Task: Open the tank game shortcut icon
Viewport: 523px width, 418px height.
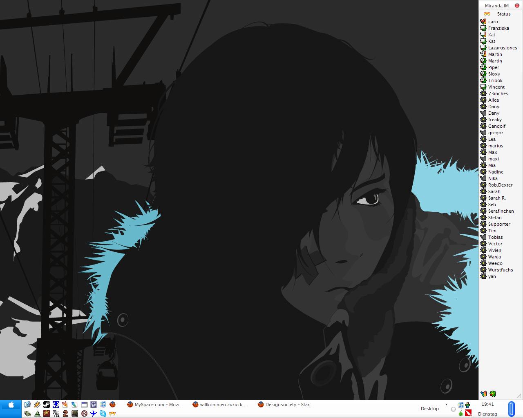Action: pyautogui.click(x=27, y=414)
